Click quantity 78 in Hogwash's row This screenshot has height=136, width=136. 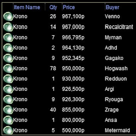53,69
